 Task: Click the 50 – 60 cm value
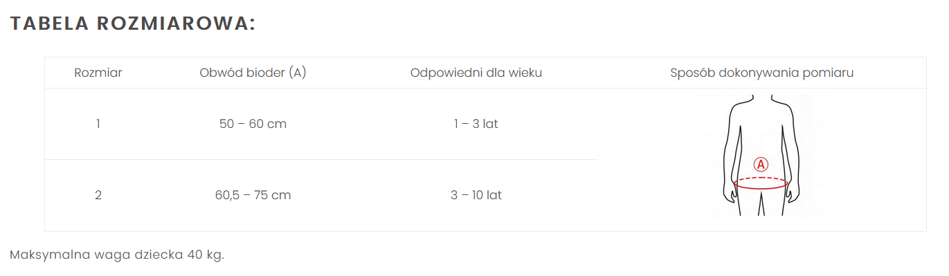(x=253, y=124)
